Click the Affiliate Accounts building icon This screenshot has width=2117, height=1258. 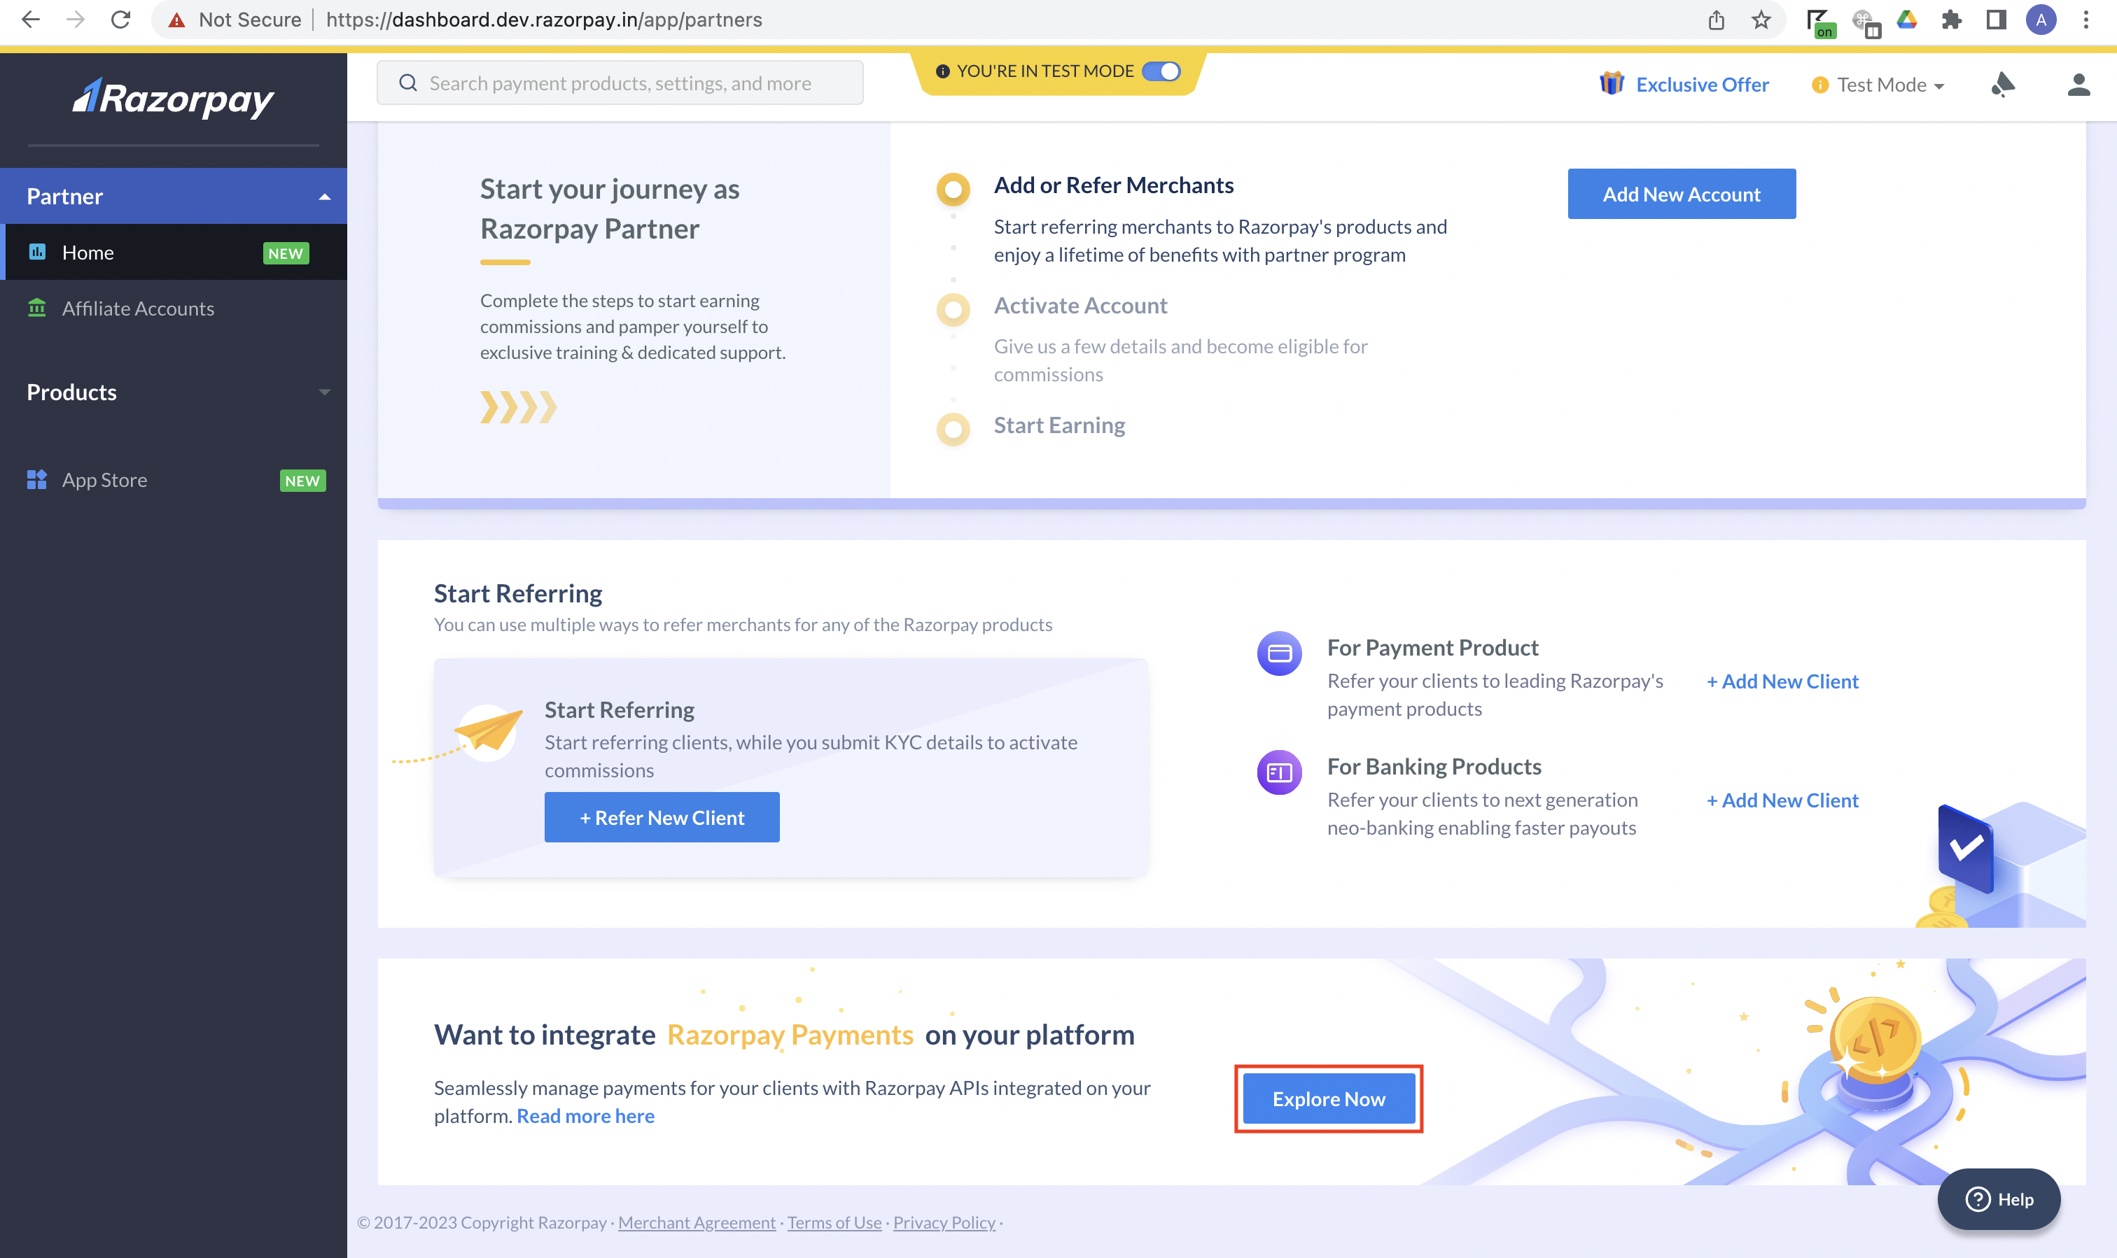pyautogui.click(x=36, y=307)
